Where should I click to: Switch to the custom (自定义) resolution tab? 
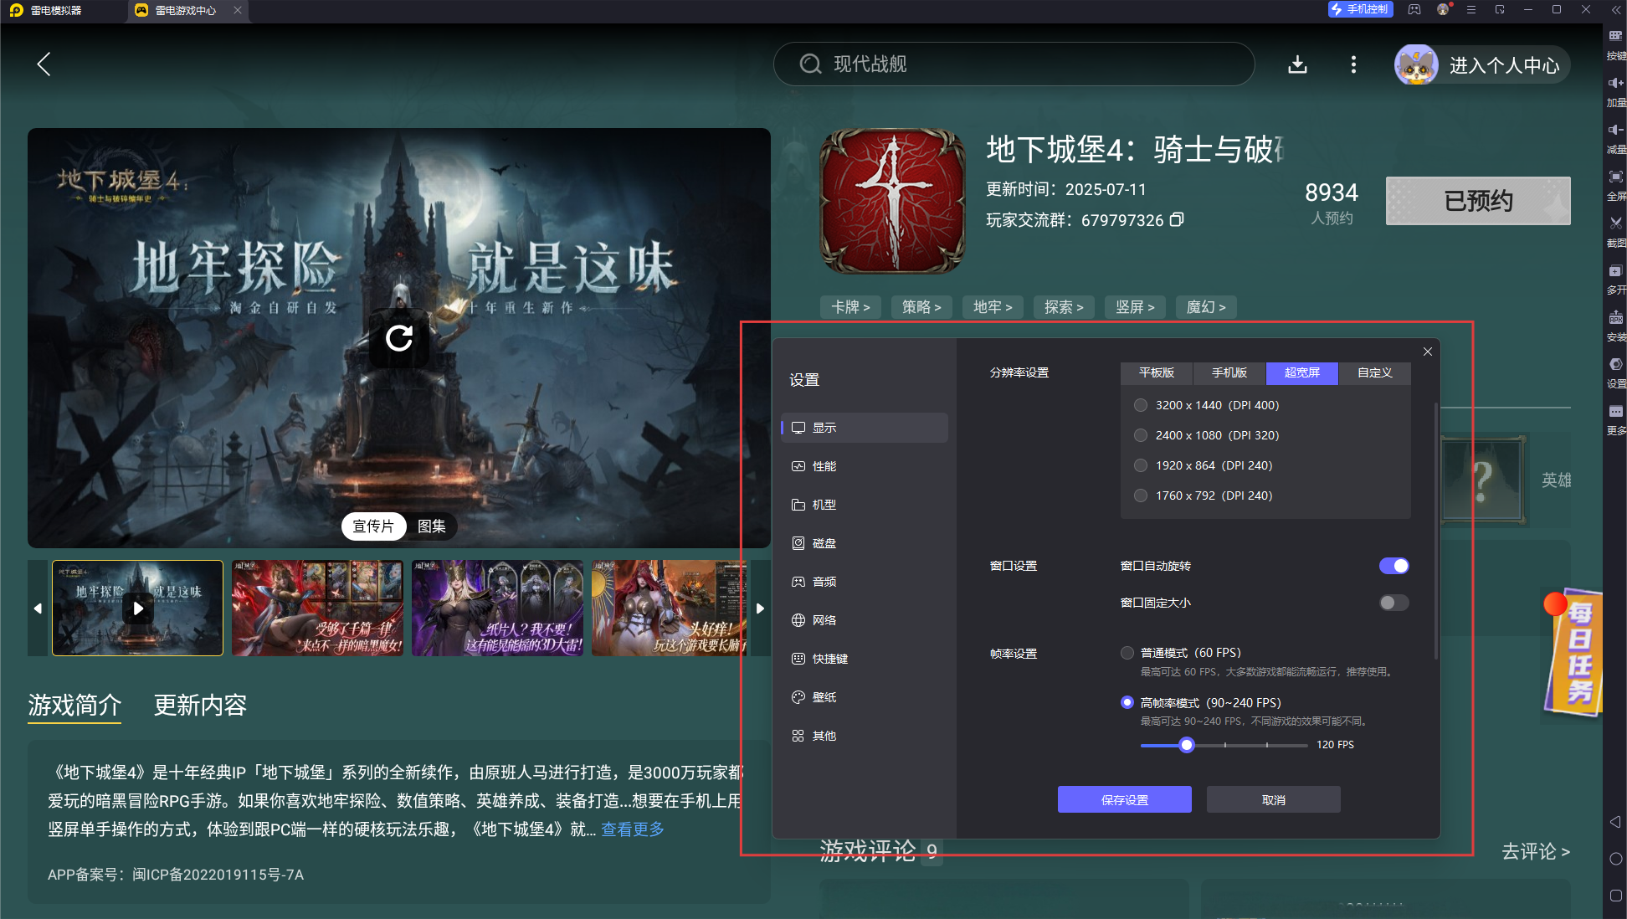tap(1375, 372)
